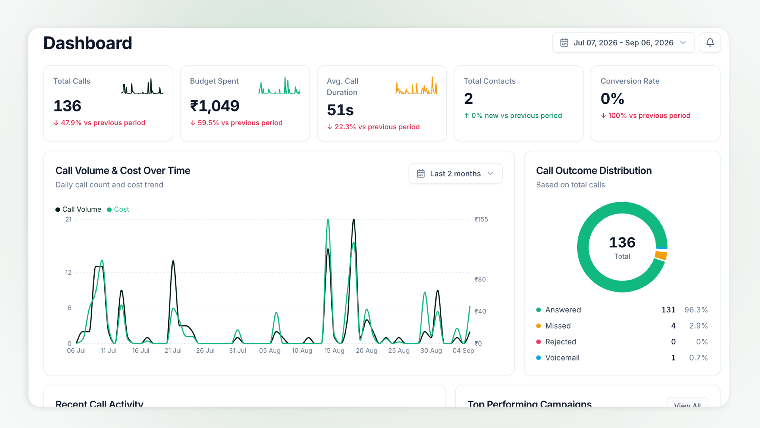Open the Jul 07 - Sep 06 date range picker
The image size is (760, 428).
pyautogui.click(x=623, y=42)
